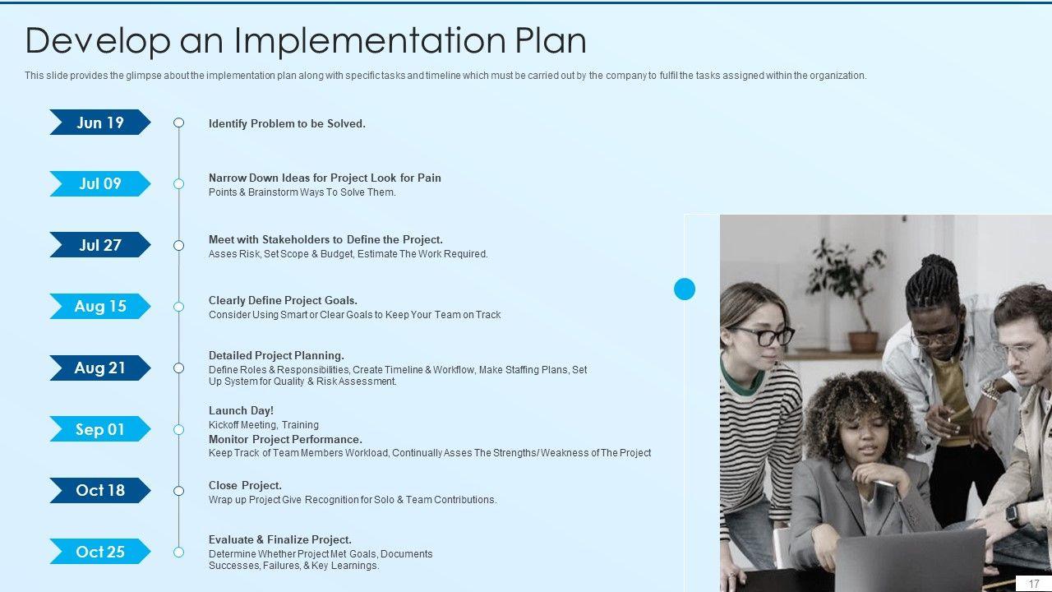The width and height of the screenshot is (1052, 592).
Task: Click the text Identify Problem to be Solved
Action: click(287, 123)
